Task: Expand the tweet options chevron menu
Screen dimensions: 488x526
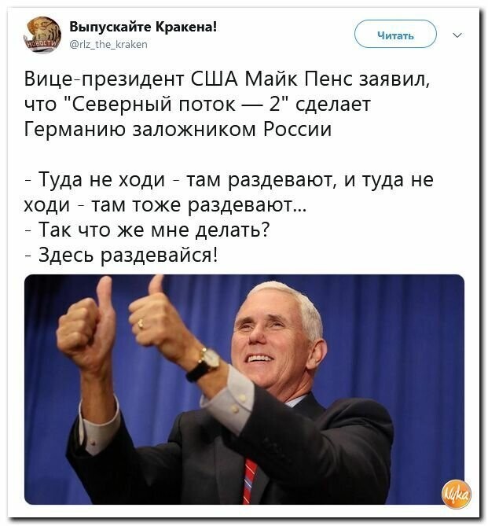Action: click(457, 35)
